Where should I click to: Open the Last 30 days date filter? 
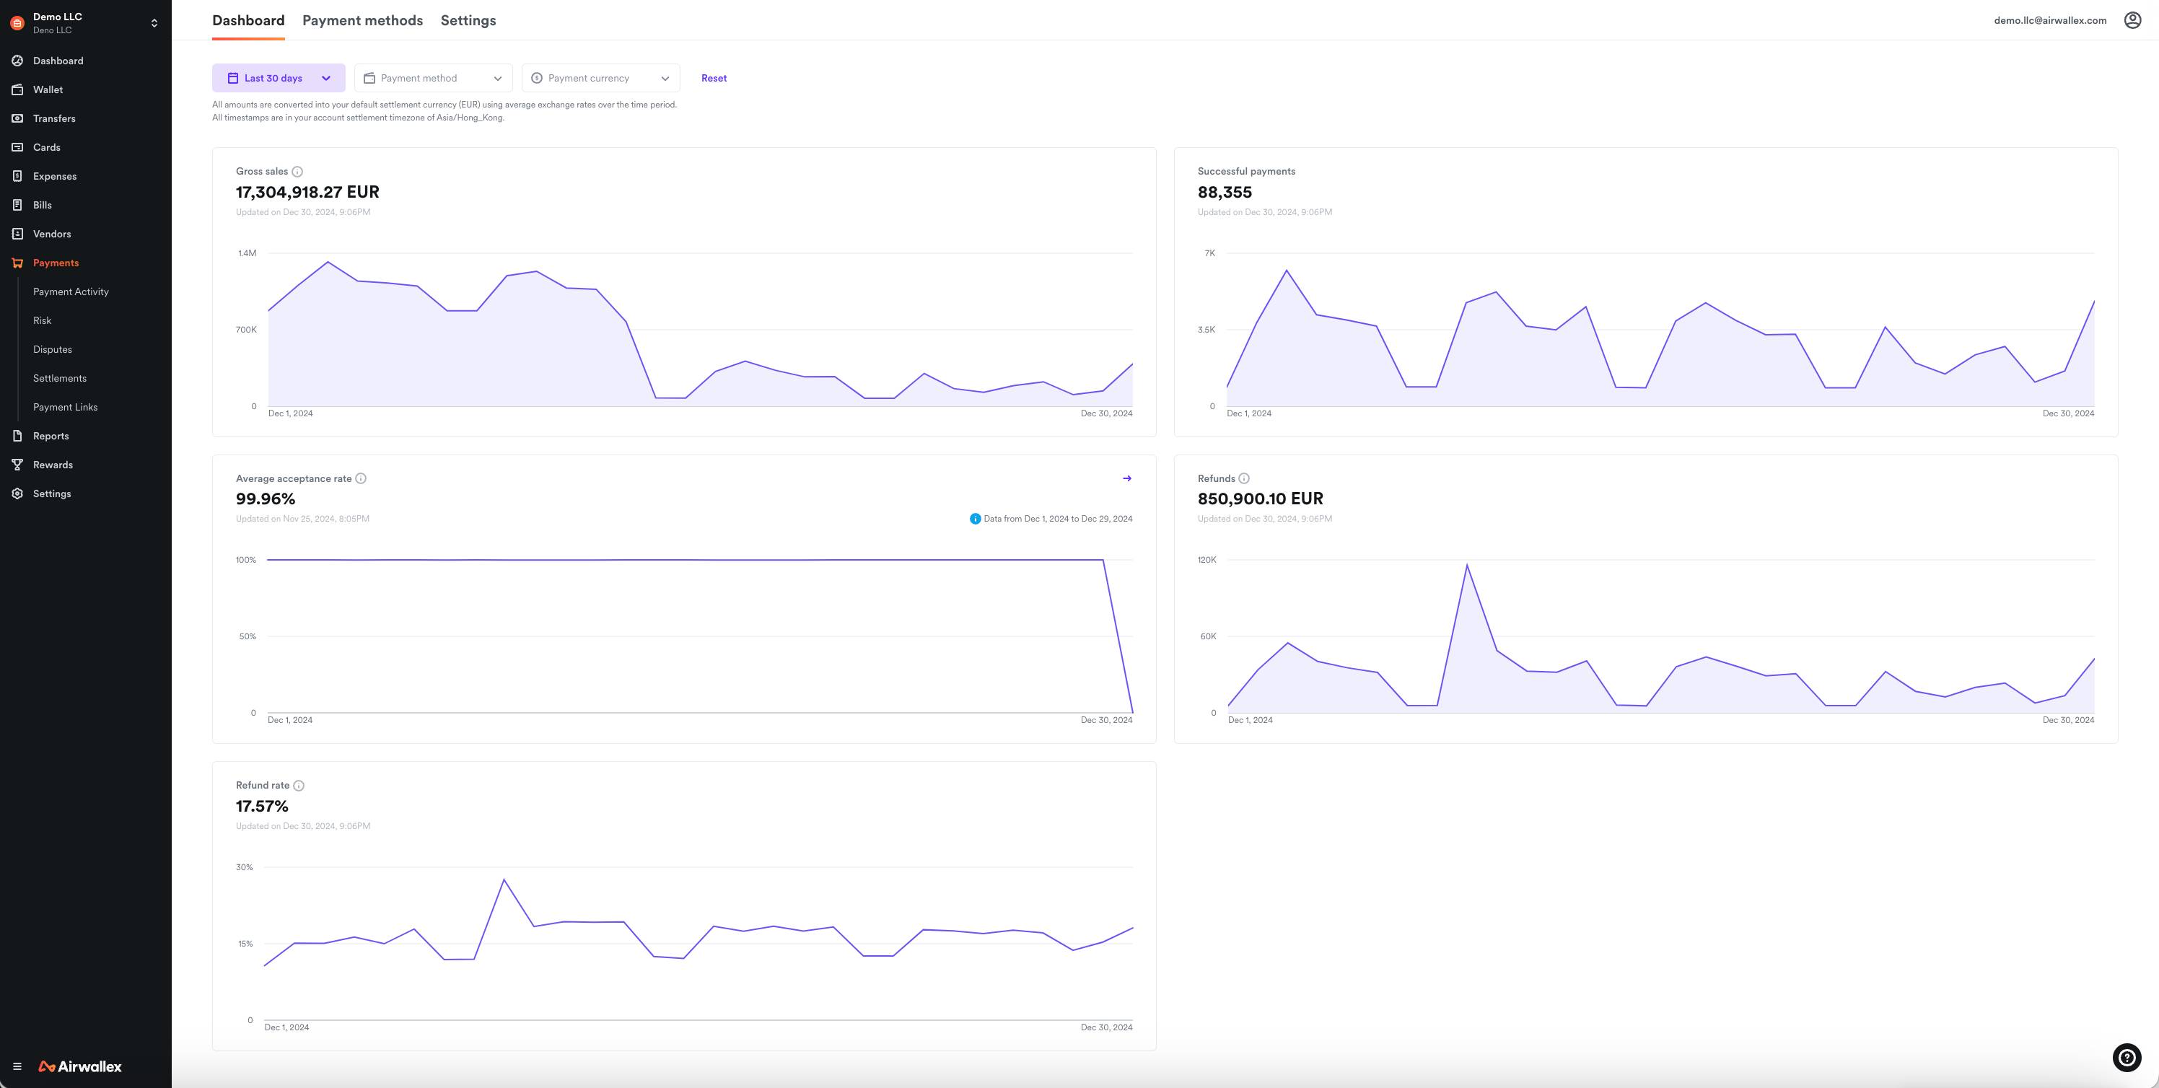point(279,77)
